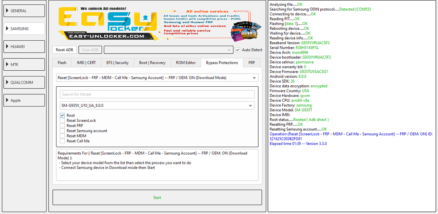Image resolution: width=438 pixels, height=214 pixels.
Task: Click the Elapsed time 01:39 log line
Action: (298, 144)
